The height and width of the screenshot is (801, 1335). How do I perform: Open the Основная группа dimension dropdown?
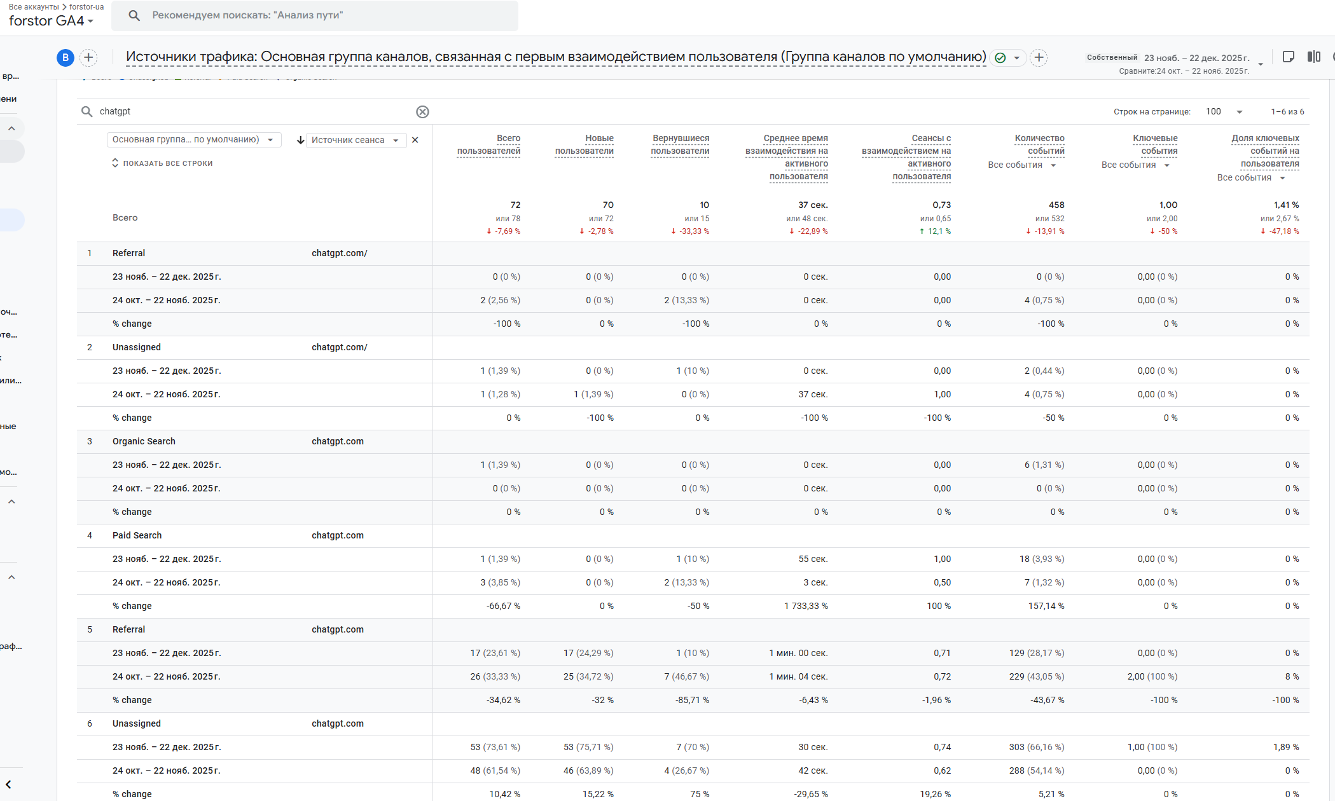coord(193,140)
